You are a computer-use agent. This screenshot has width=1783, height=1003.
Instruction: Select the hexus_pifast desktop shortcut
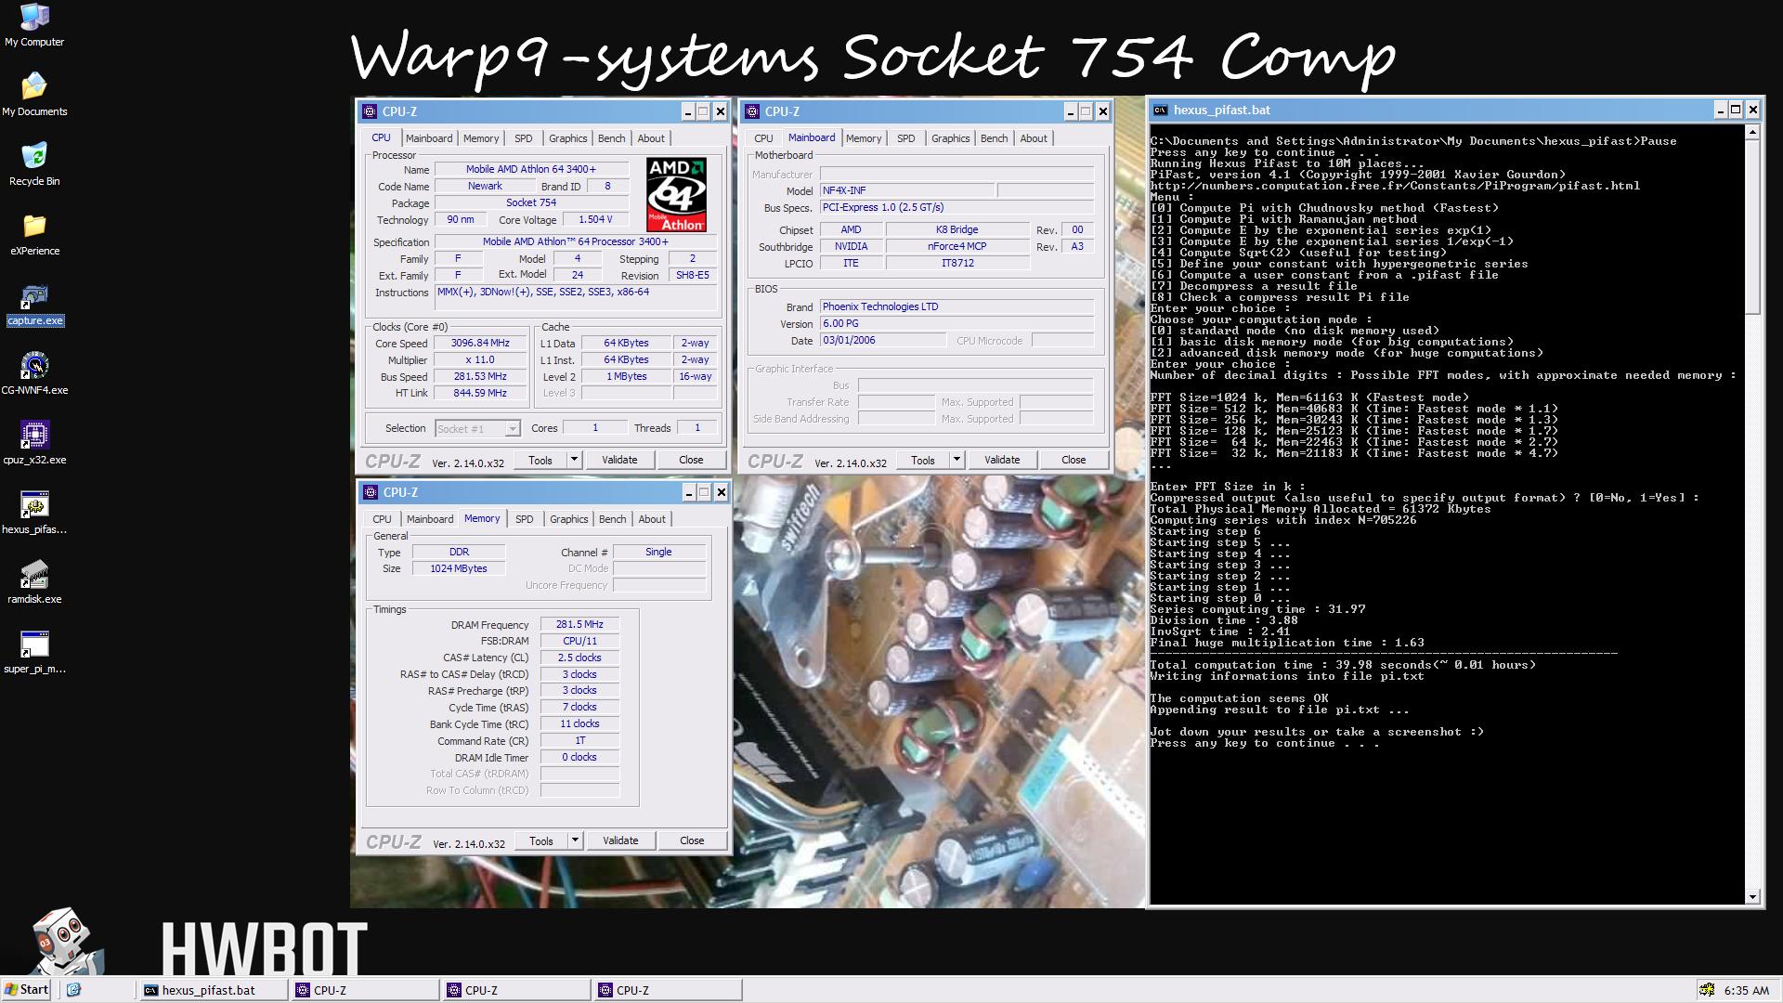tap(34, 513)
